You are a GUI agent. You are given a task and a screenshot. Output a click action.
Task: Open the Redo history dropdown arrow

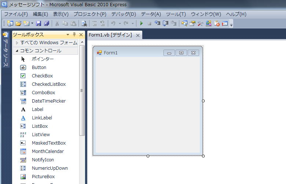(133, 23)
